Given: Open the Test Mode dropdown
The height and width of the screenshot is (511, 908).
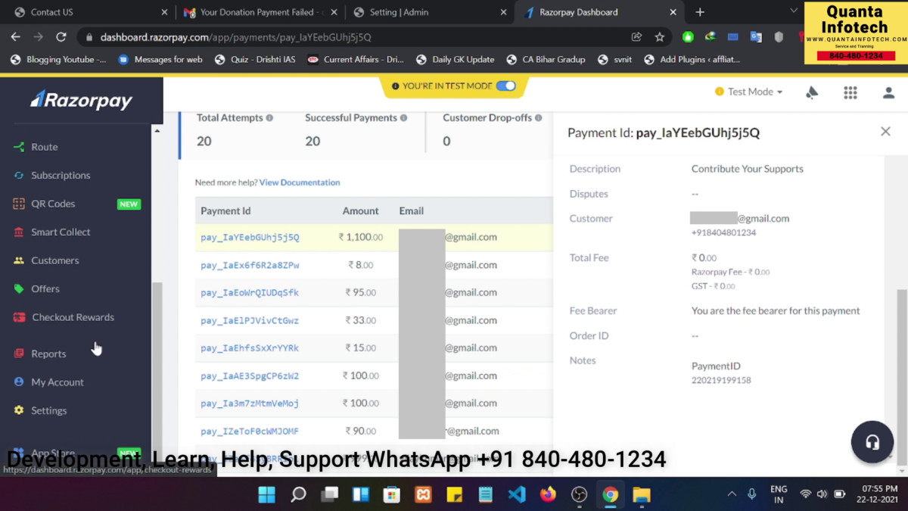Looking at the screenshot, I should click(x=749, y=92).
